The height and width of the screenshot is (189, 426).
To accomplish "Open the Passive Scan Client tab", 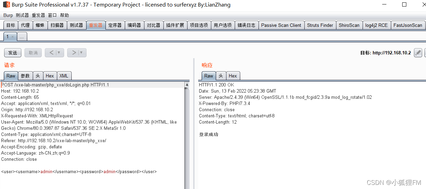I will [281, 25].
